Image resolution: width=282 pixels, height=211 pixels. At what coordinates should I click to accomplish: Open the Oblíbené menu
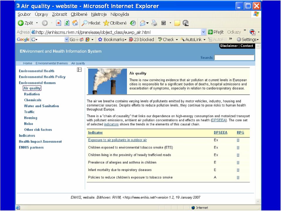pyautogui.click(x=79, y=14)
